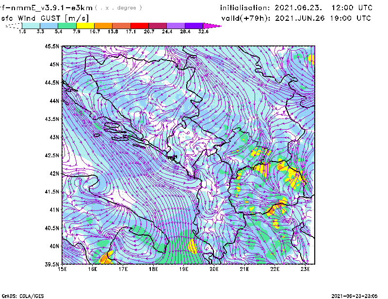Click the '43.5N' latitude label
The height and width of the screenshot is (299, 388).
point(52,119)
